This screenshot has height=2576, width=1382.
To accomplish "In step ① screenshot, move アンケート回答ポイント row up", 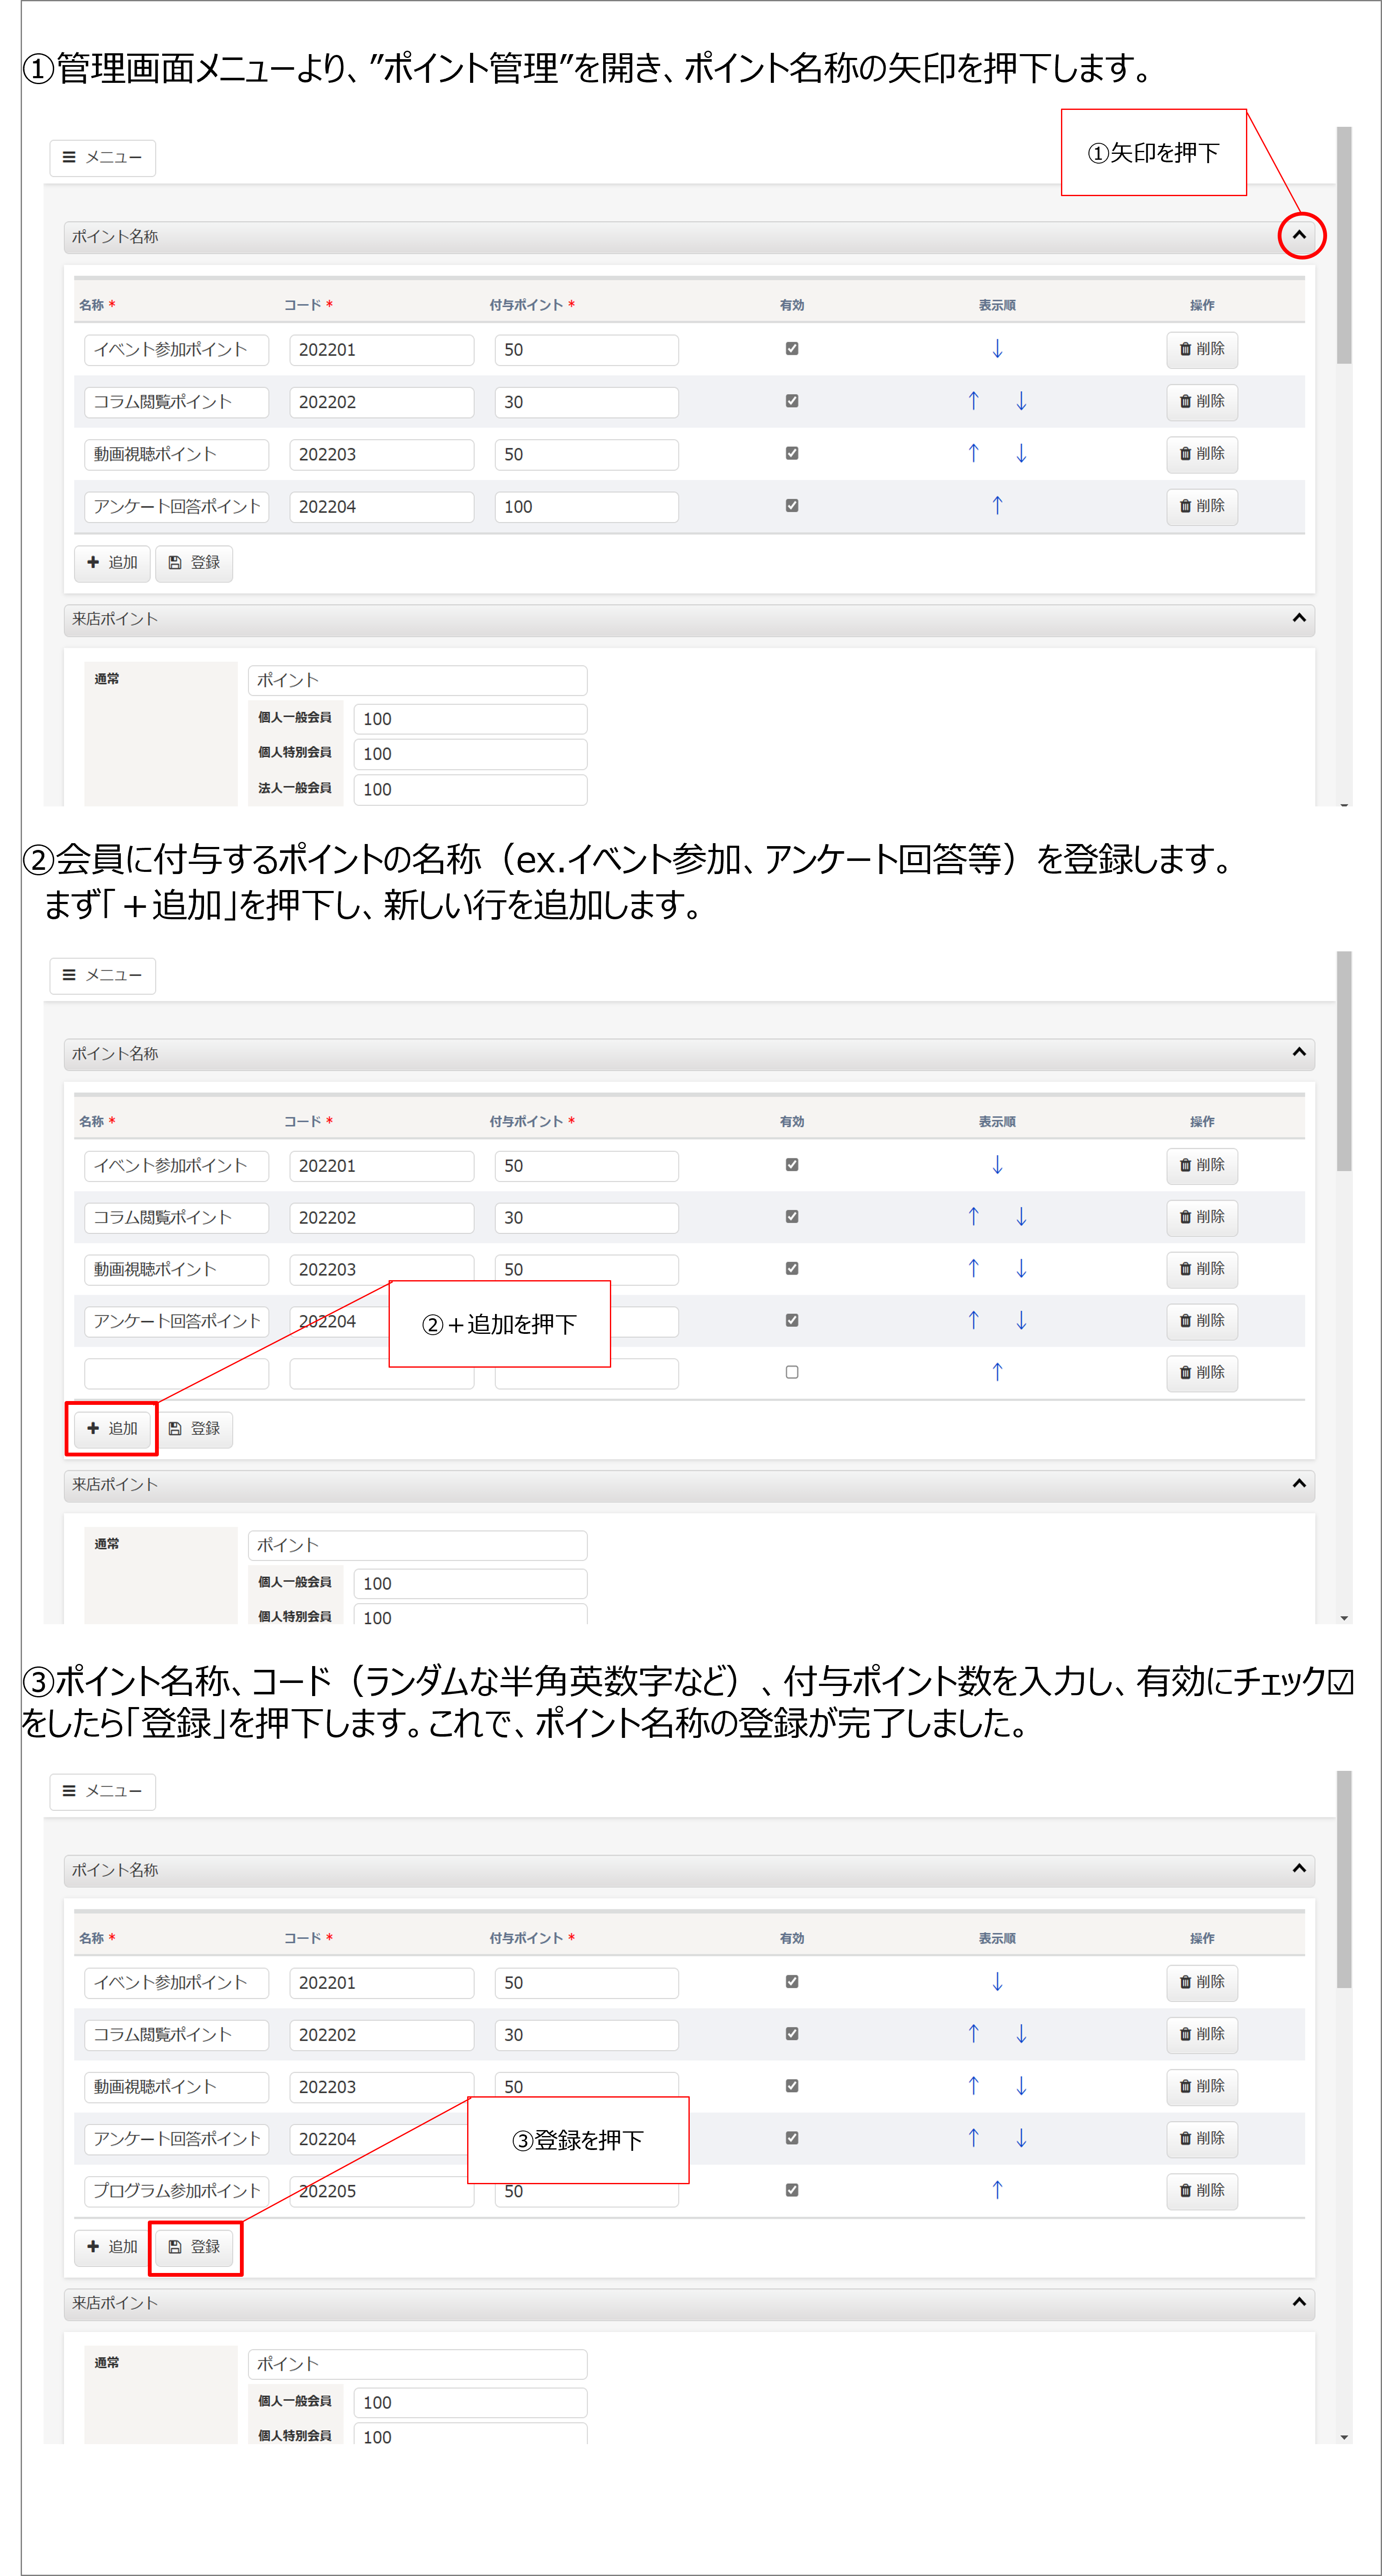I will (x=996, y=505).
